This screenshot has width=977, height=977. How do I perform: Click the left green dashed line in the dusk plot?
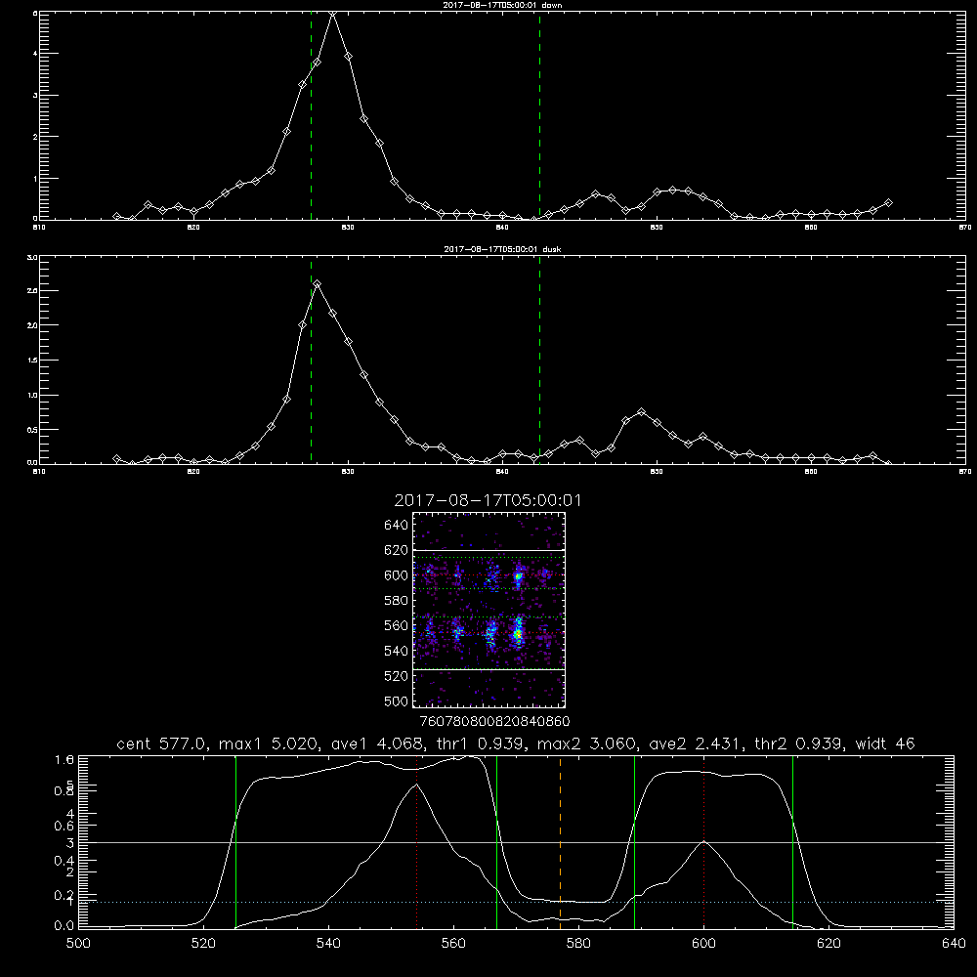click(311, 361)
